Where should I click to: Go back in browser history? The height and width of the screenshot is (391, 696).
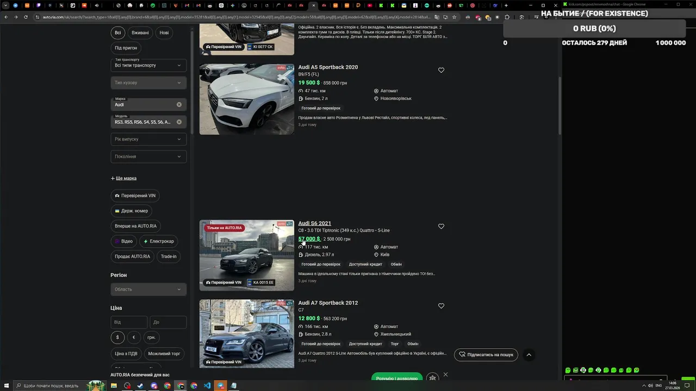pyautogui.click(x=6, y=17)
